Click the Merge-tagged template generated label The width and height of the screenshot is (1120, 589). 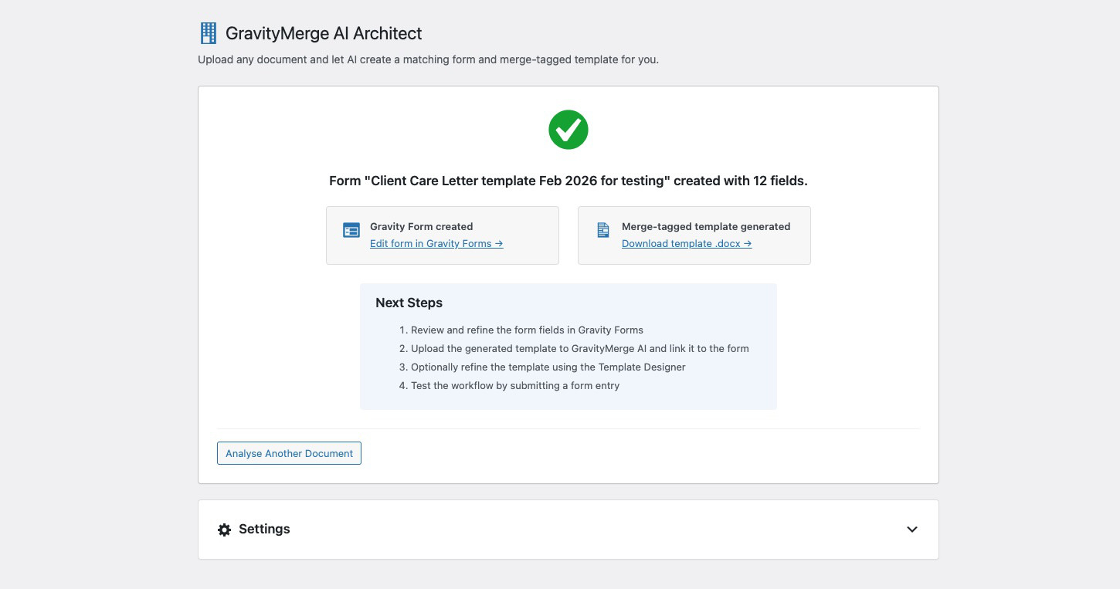click(x=705, y=227)
